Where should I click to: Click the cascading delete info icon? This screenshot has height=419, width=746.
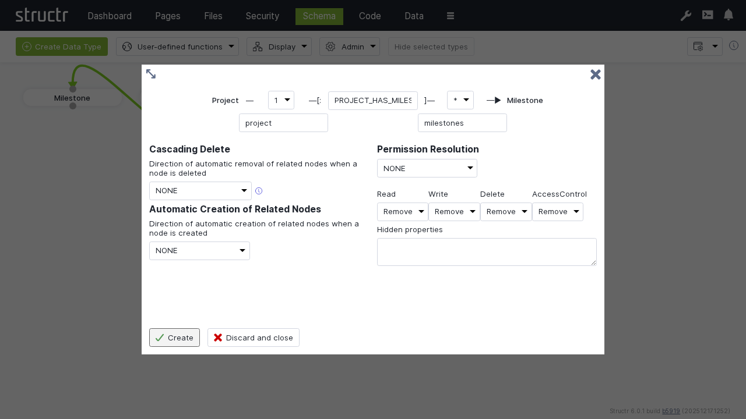[259, 191]
